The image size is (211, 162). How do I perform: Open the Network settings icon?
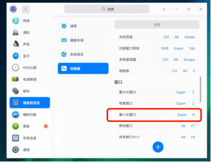point(16,21)
